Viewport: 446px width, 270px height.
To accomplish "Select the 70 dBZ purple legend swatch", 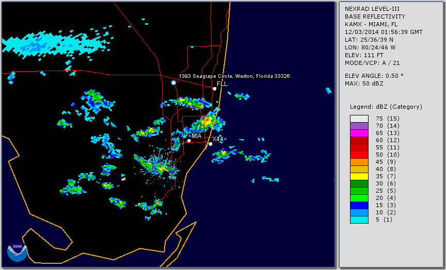I will click(359, 126).
